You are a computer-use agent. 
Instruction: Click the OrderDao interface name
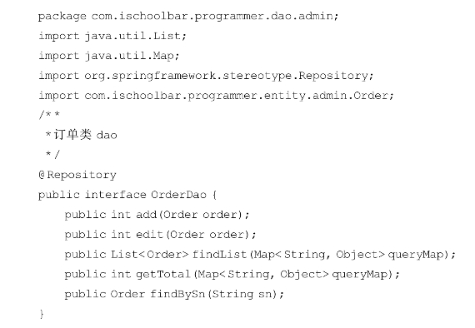tap(178, 195)
